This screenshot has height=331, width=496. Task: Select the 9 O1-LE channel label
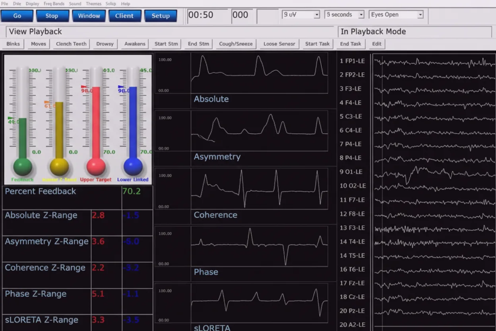(x=351, y=172)
